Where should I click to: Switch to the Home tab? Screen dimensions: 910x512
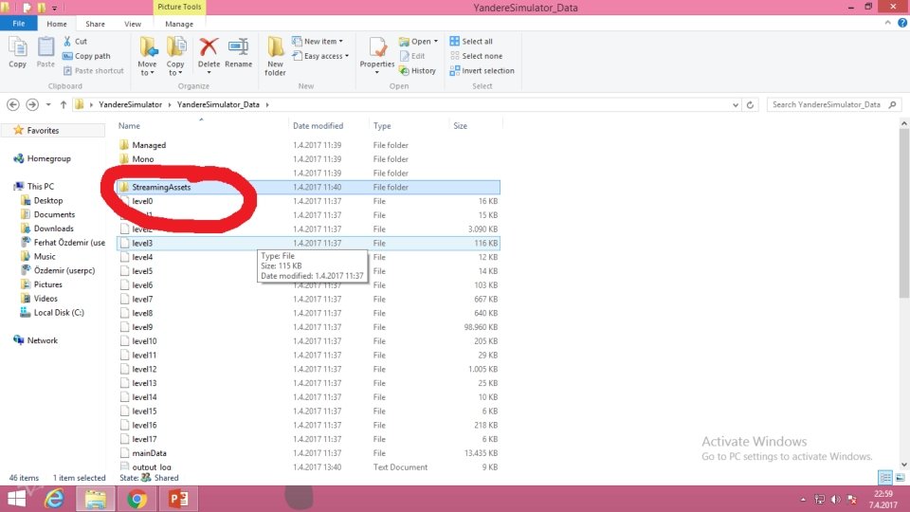tap(56, 24)
